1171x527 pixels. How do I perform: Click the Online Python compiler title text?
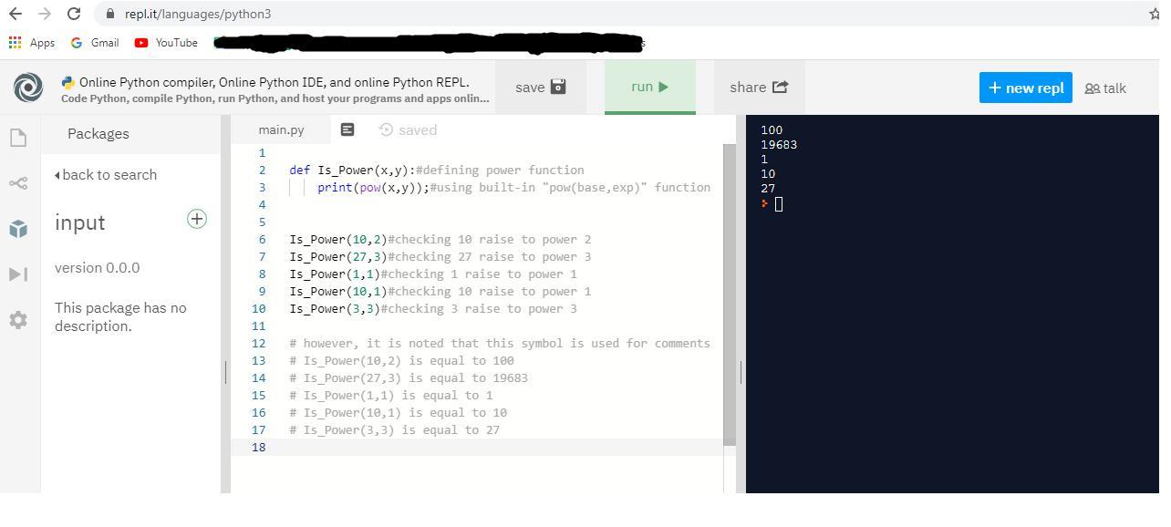point(275,82)
